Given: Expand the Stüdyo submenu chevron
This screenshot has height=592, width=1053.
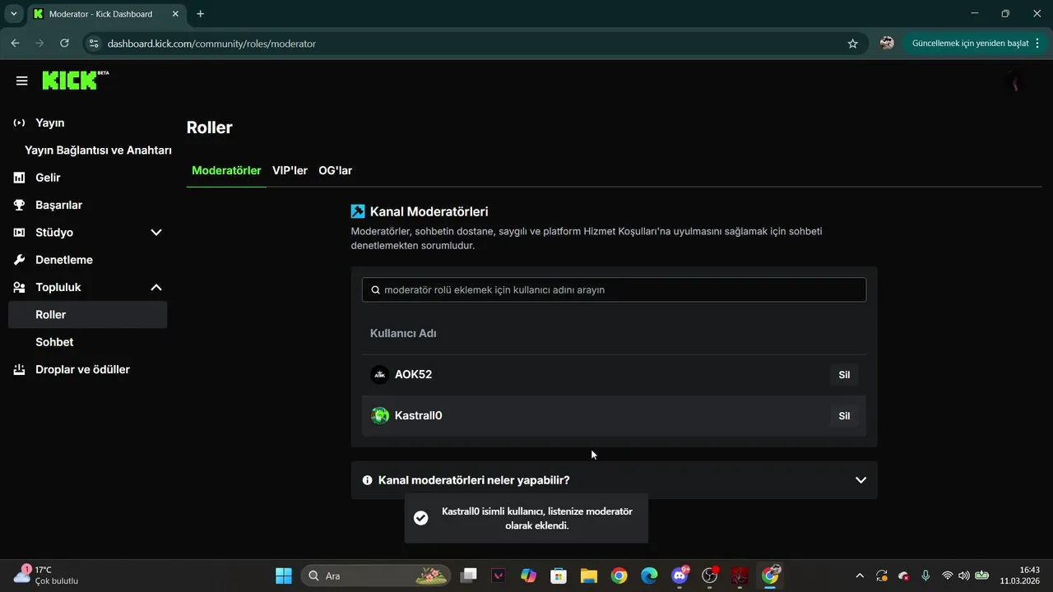Looking at the screenshot, I should (156, 233).
